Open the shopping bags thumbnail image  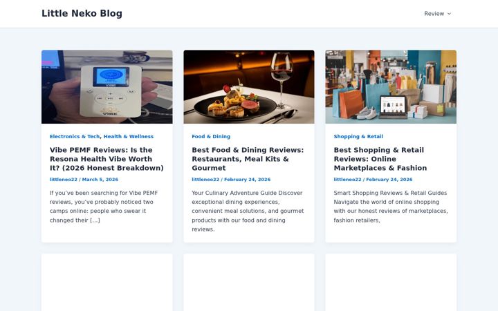point(391,86)
